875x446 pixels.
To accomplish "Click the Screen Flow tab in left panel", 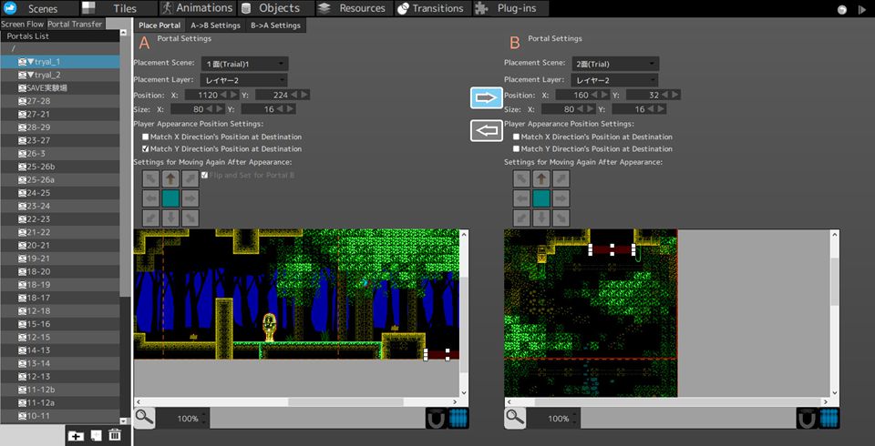I will (22, 24).
